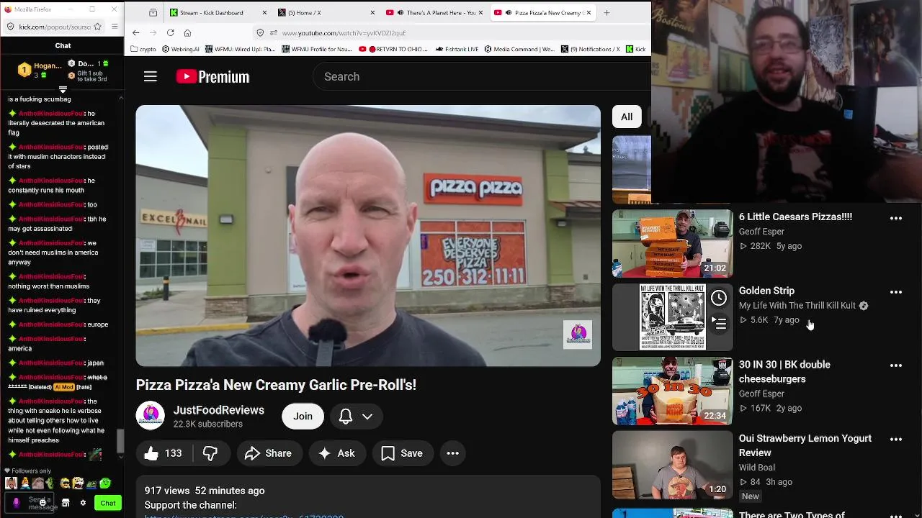Open the JustFoodReviews channel avatar
922x518 pixels.
151,416
